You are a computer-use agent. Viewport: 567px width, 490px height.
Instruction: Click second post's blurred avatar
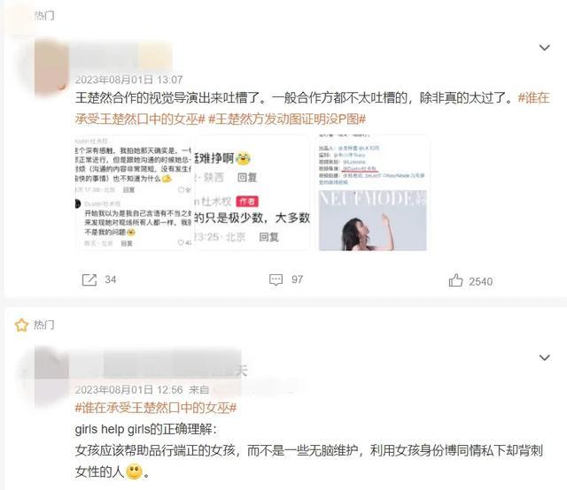(x=50, y=376)
